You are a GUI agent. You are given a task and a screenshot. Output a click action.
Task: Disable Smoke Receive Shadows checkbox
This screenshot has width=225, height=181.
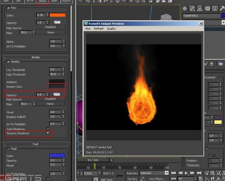click(x=48, y=133)
